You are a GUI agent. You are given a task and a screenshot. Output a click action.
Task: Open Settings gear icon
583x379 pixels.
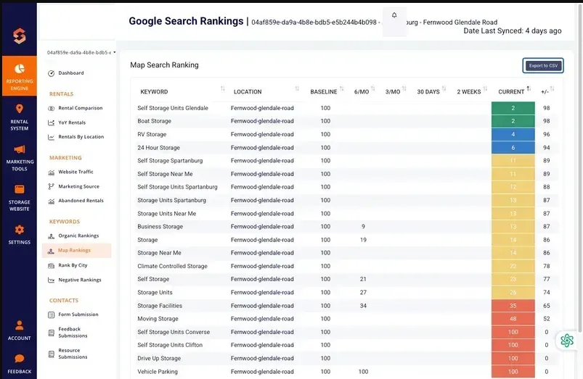20,230
